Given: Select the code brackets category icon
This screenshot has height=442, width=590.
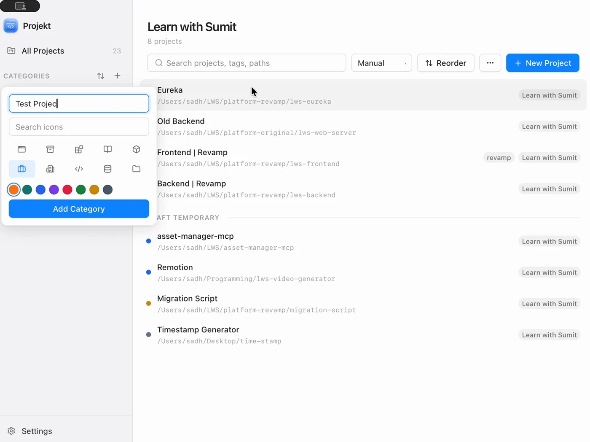Looking at the screenshot, I should point(79,169).
